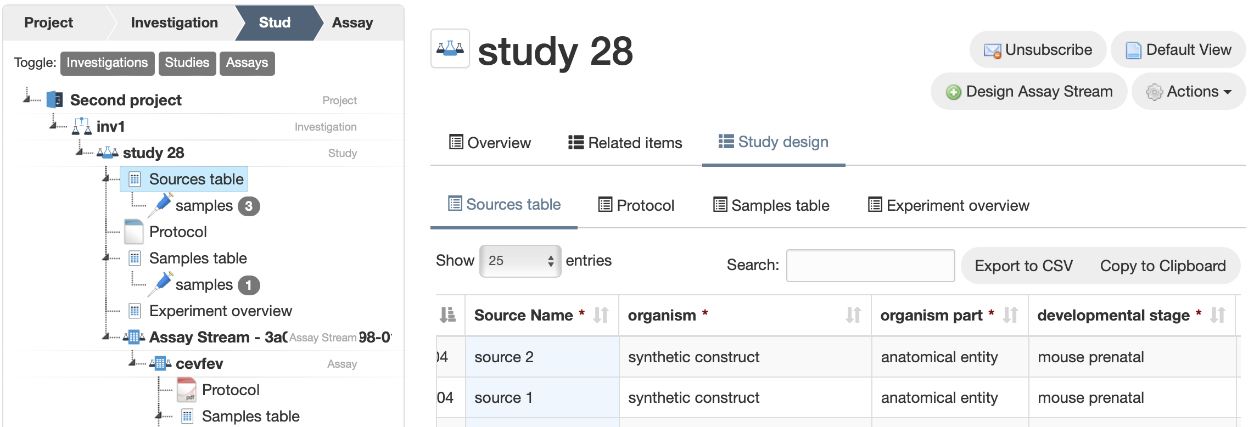The width and height of the screenshot is (1254, 427).
Task: Switch to the Related items tab
Action: click(x=625, y=143)
